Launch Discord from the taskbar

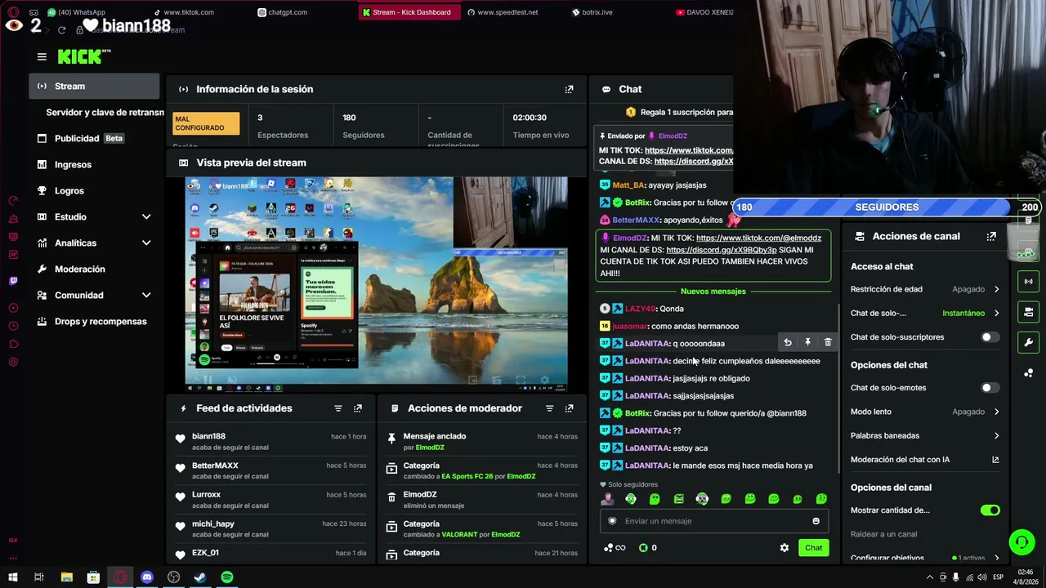coord(147,577)
